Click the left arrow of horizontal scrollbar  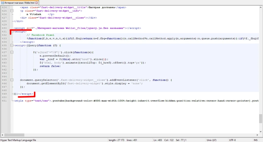point(2,135)
